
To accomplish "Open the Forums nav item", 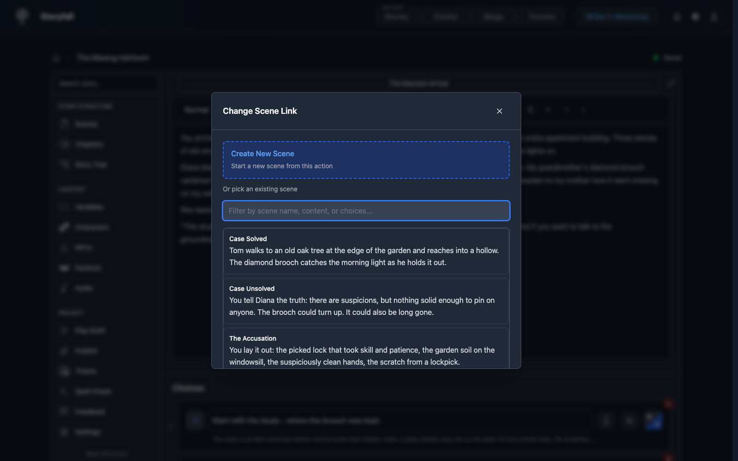I will [542, 17].
